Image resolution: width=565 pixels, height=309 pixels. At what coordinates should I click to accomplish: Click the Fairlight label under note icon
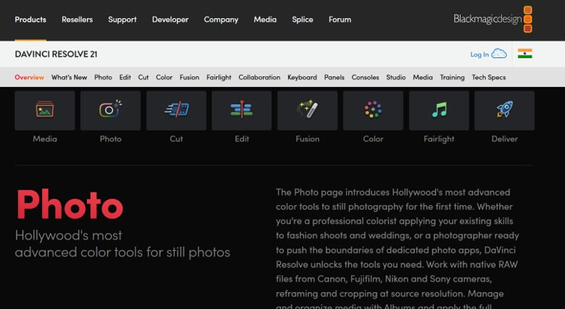439,139
